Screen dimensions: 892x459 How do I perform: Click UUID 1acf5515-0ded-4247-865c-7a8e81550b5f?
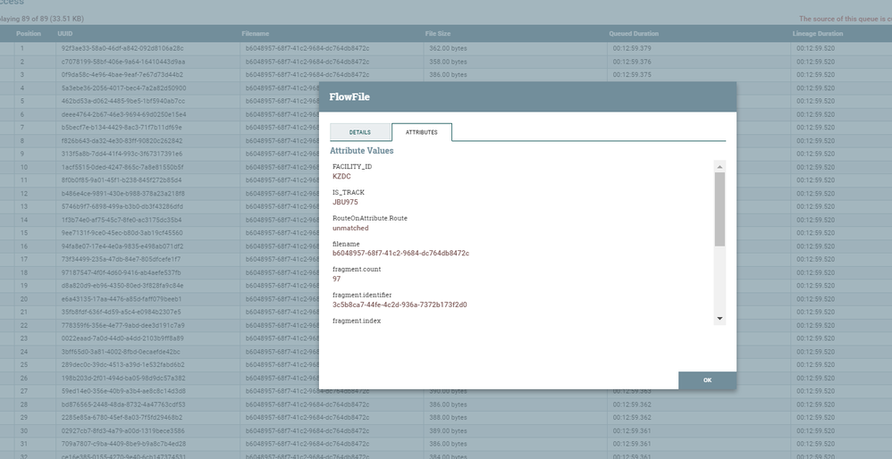[x=122, y=167]
